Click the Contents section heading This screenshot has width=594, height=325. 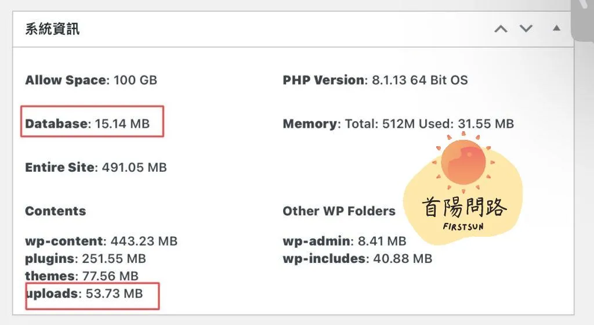click(x=55, y=211)
